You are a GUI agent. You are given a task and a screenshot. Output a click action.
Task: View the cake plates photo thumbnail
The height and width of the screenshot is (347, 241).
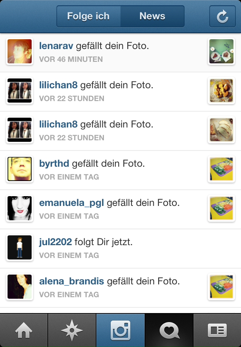point(221,51)
